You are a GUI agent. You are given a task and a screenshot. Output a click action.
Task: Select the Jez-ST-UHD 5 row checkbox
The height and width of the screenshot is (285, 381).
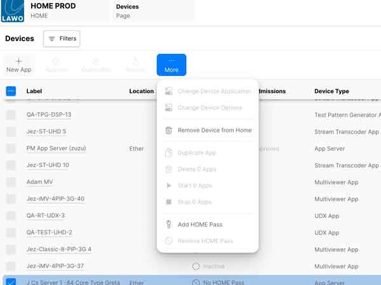(11, 132)
